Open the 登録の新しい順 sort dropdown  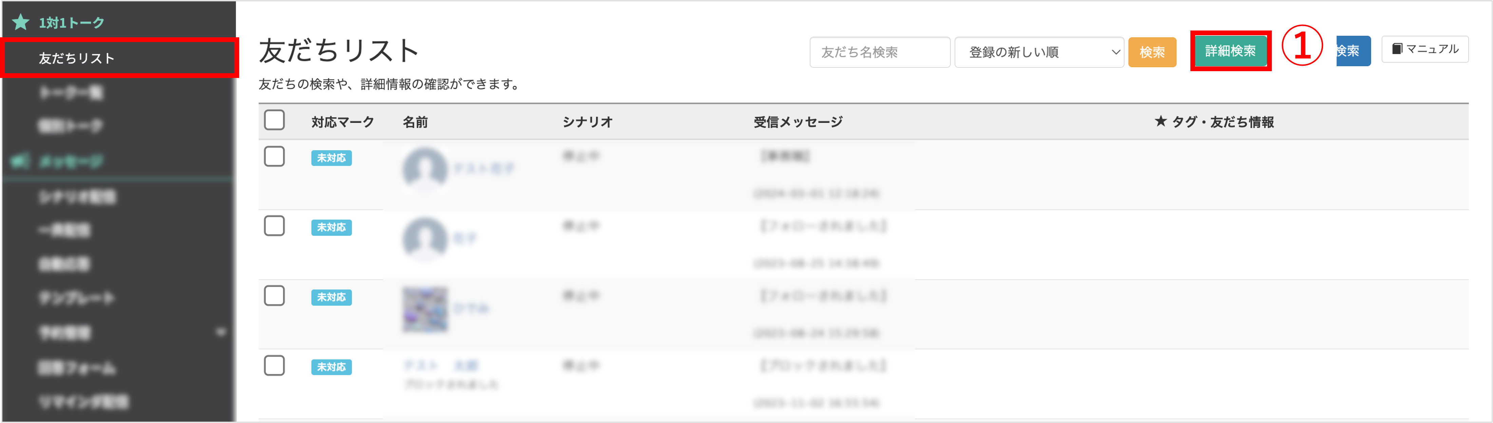tap(1039, 52)
